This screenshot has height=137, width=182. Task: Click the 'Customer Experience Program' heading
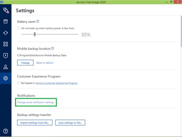(39, 76)
